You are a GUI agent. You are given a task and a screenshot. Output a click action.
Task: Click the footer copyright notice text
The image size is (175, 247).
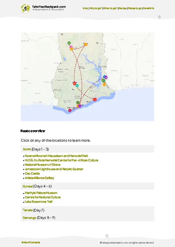127,243
